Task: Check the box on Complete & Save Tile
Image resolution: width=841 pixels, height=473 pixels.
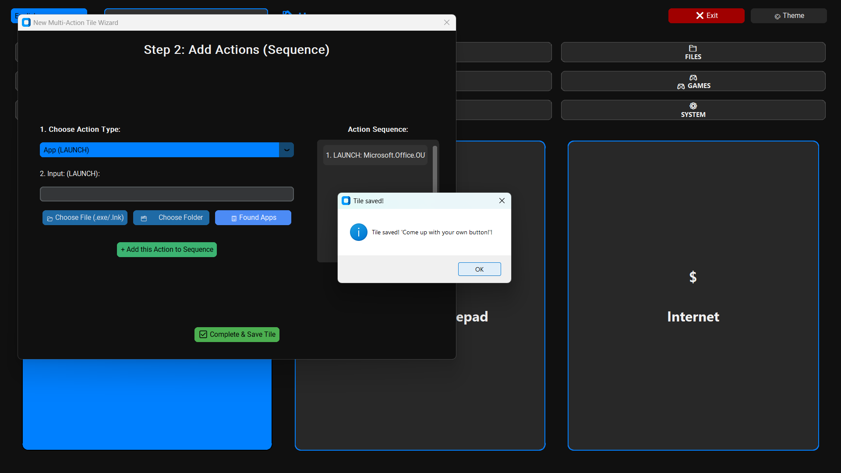Action: click(x=203, y=334)
